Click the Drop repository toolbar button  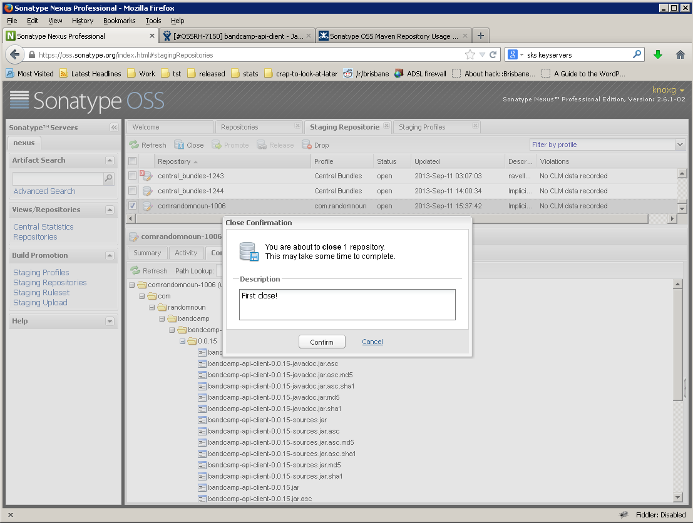pos(315,145)
